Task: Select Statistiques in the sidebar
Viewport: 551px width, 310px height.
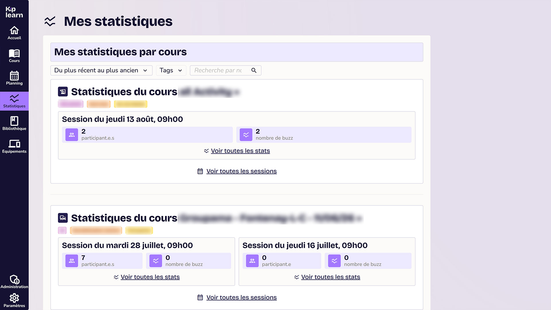Action: [x=14, y=101]
